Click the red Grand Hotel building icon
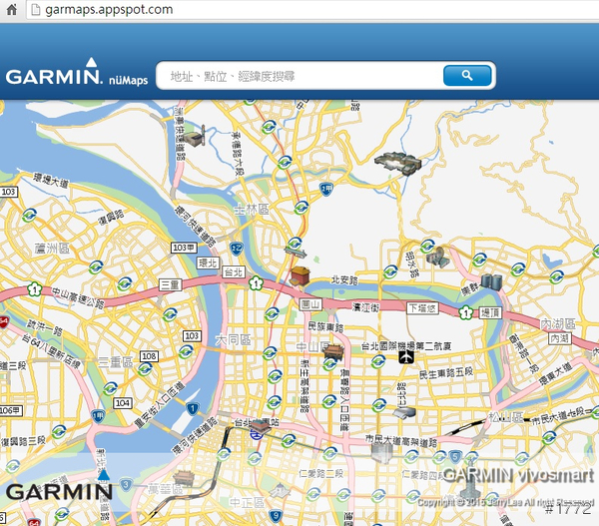The width and height of the screenshot is (599, 526). (299, 276)
